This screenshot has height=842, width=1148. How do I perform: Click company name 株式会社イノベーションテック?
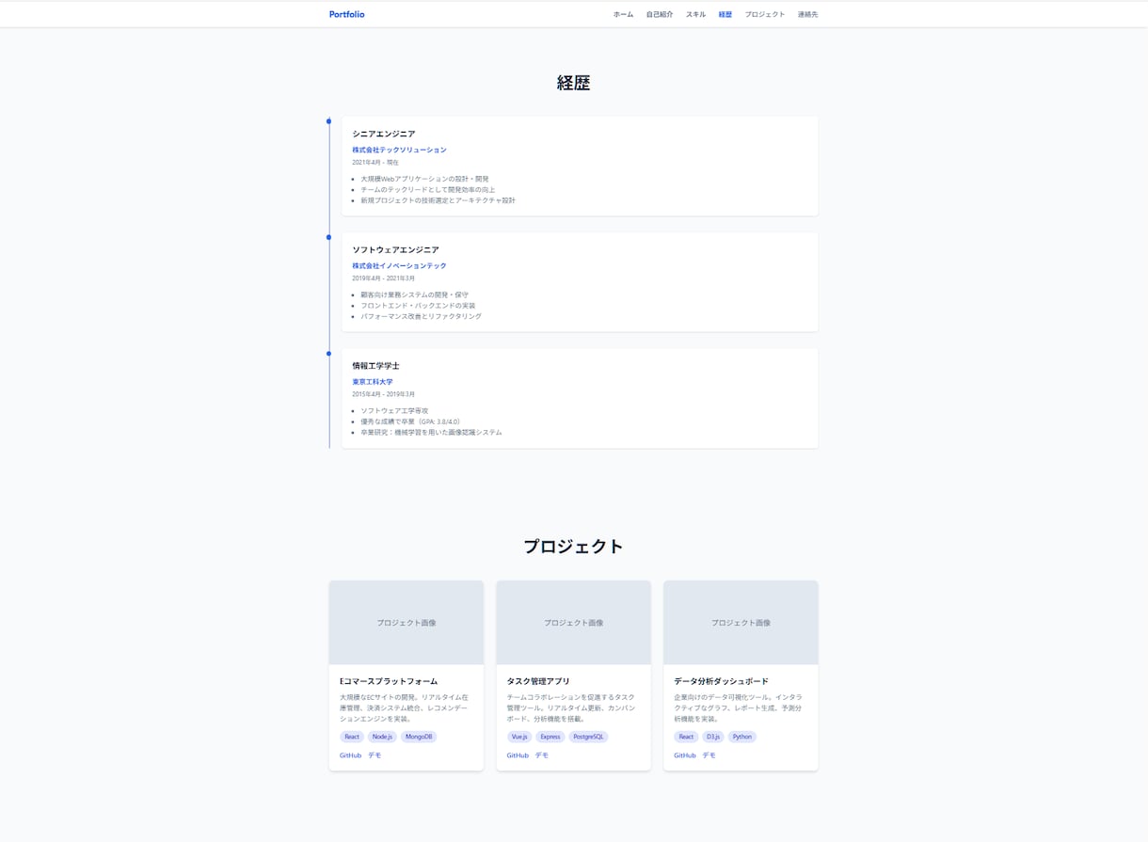[x=400, y=266]
